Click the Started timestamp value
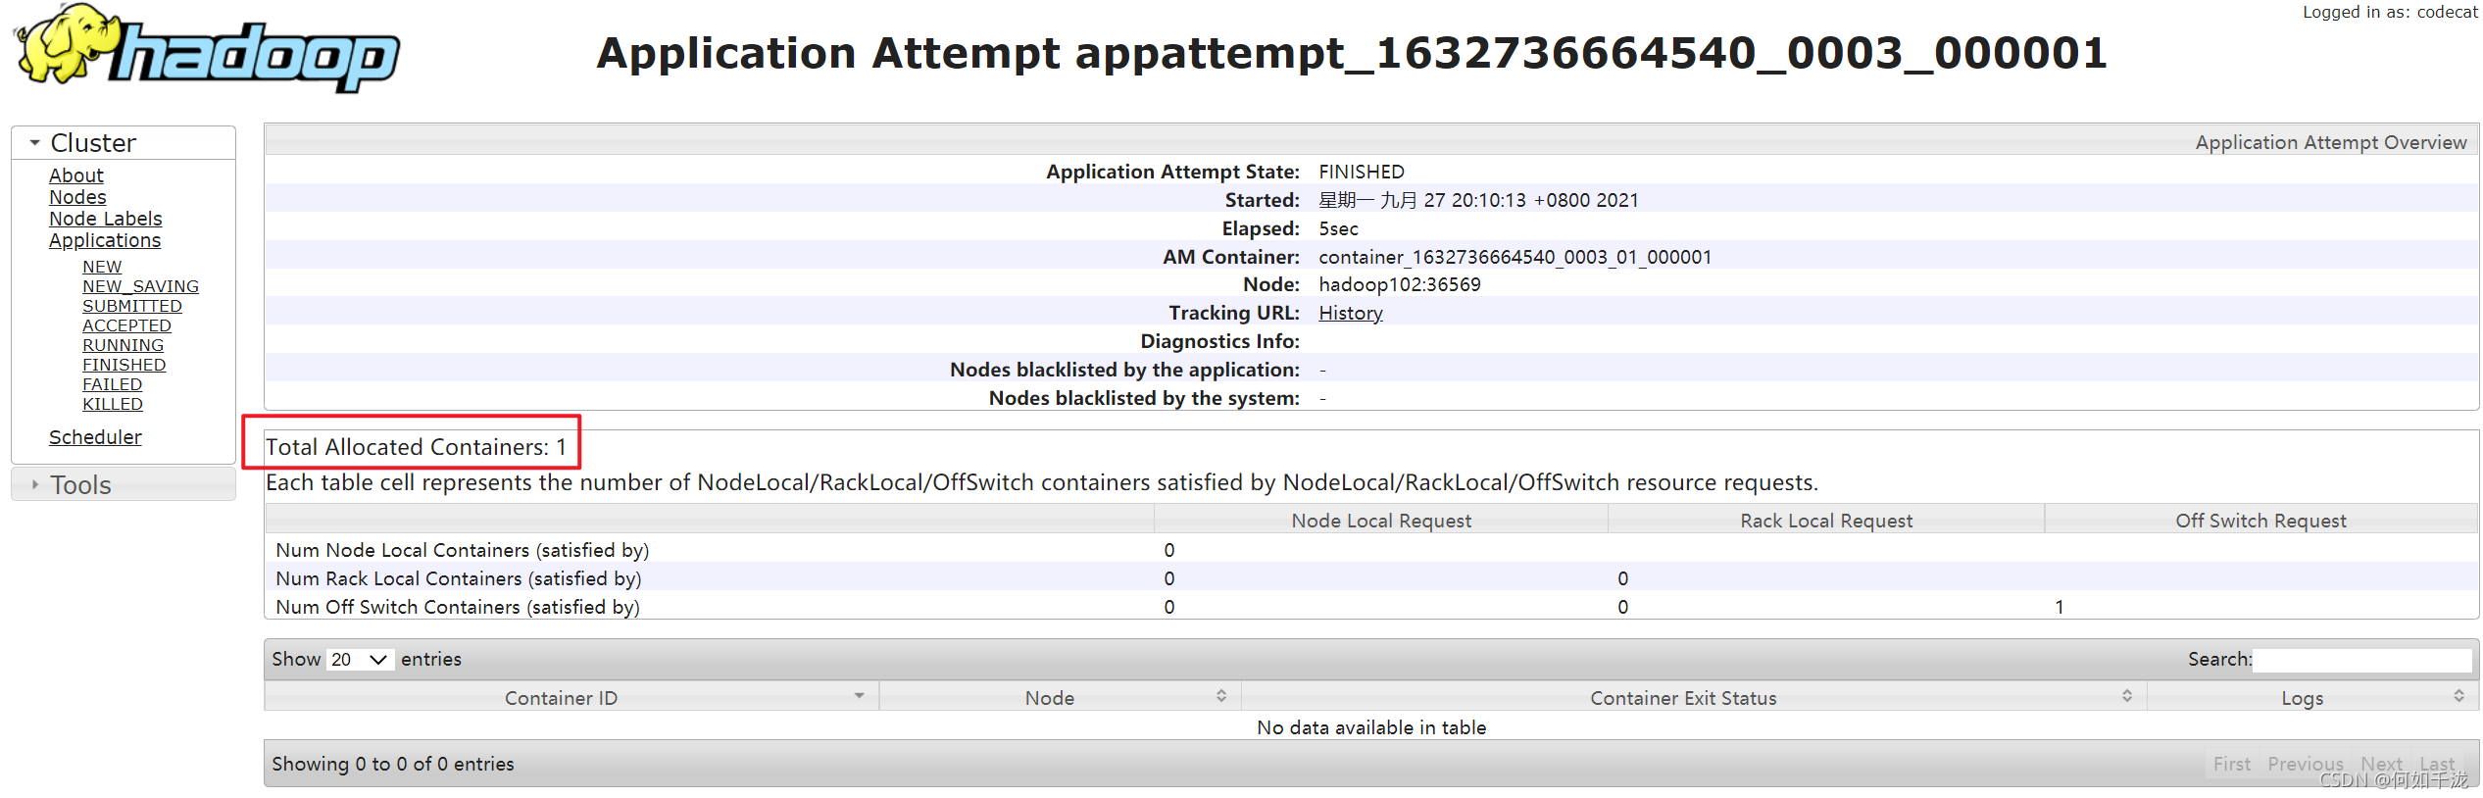2483x798 pixels. [1478, 200]
